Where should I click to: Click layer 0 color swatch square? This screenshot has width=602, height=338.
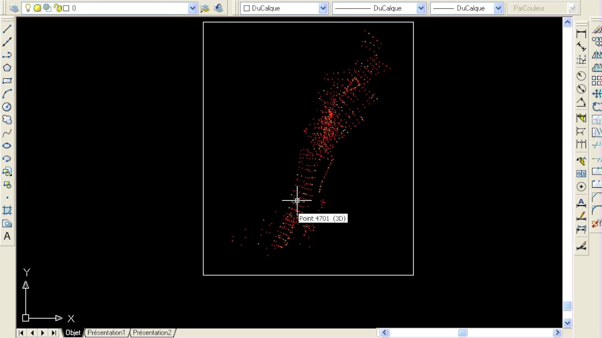tap(66, 8)
